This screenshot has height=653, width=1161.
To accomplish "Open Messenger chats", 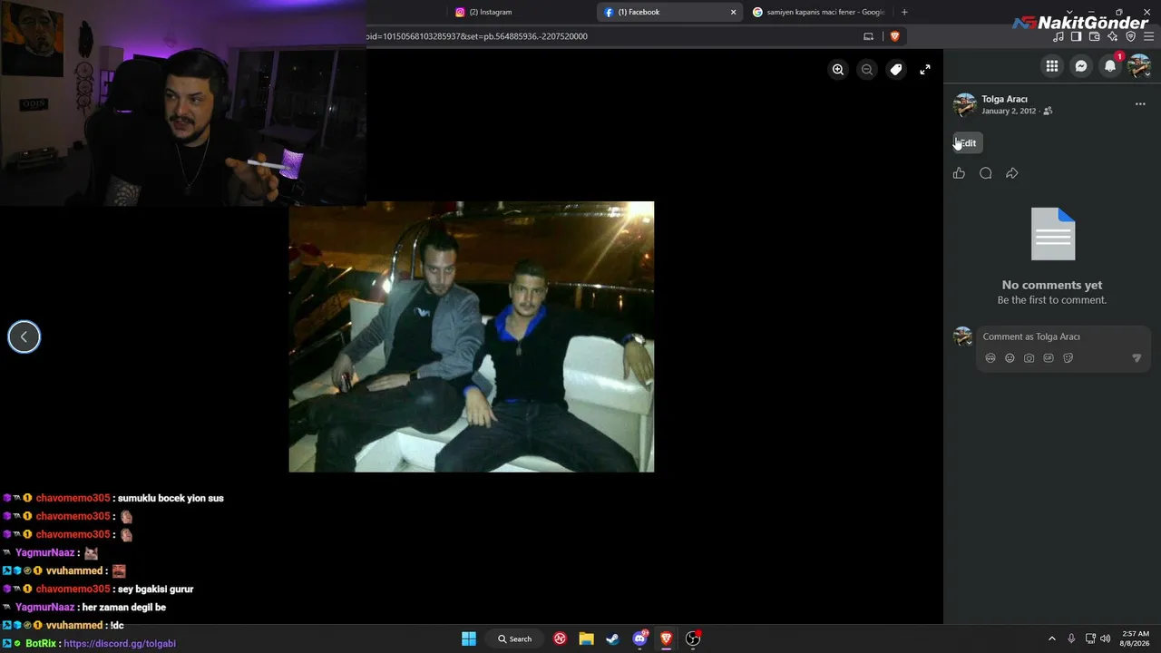I will tap(1081, 66).
